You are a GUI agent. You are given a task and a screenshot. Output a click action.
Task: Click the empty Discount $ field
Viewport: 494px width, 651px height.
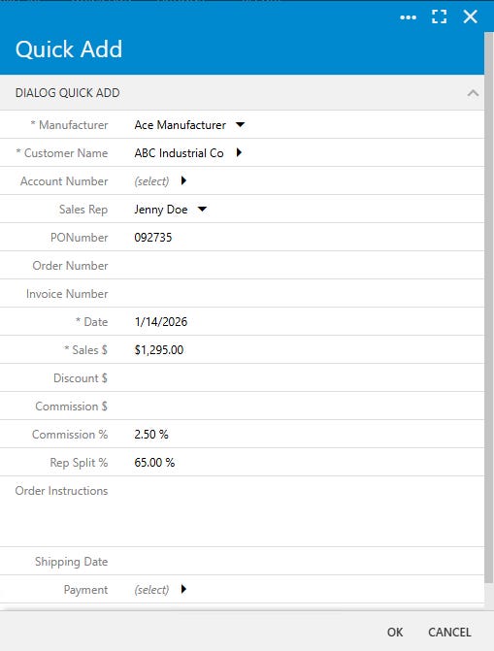308,377
